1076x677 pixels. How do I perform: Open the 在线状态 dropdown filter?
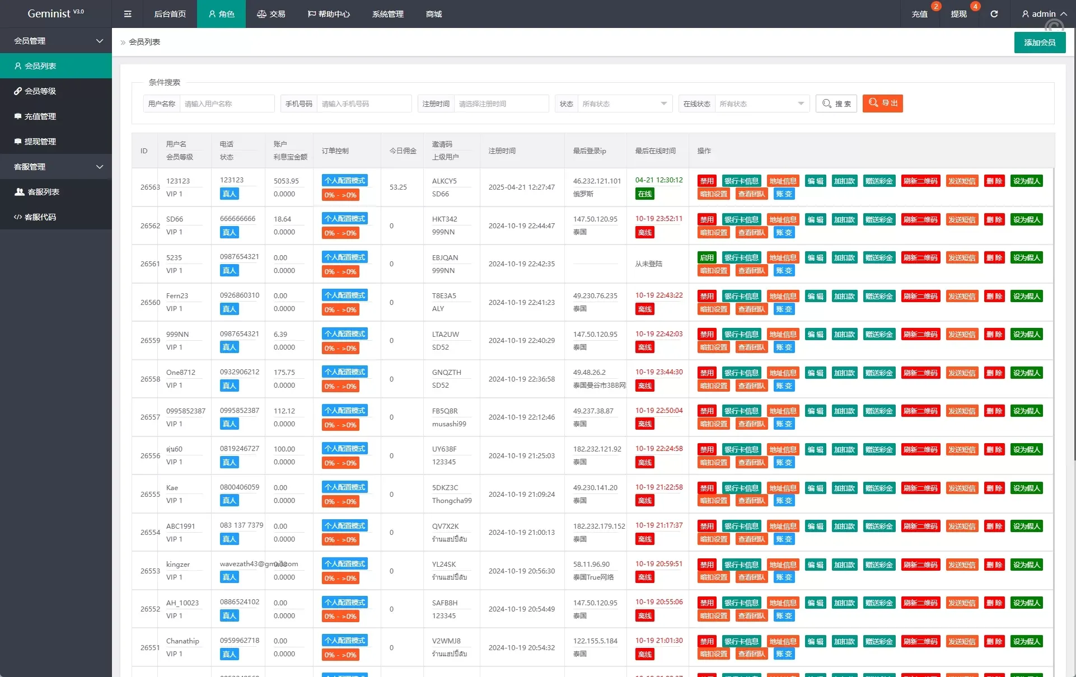pyautogui.click(x=761, y=104)
